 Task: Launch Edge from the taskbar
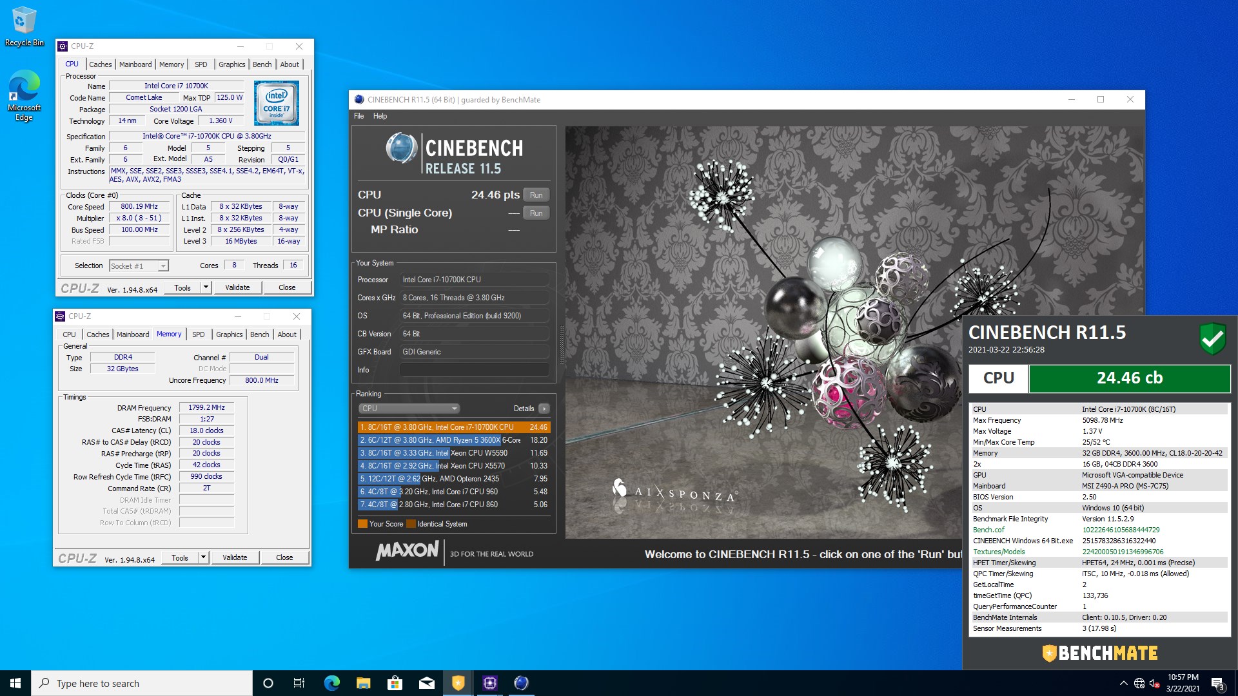coord(331,683)
